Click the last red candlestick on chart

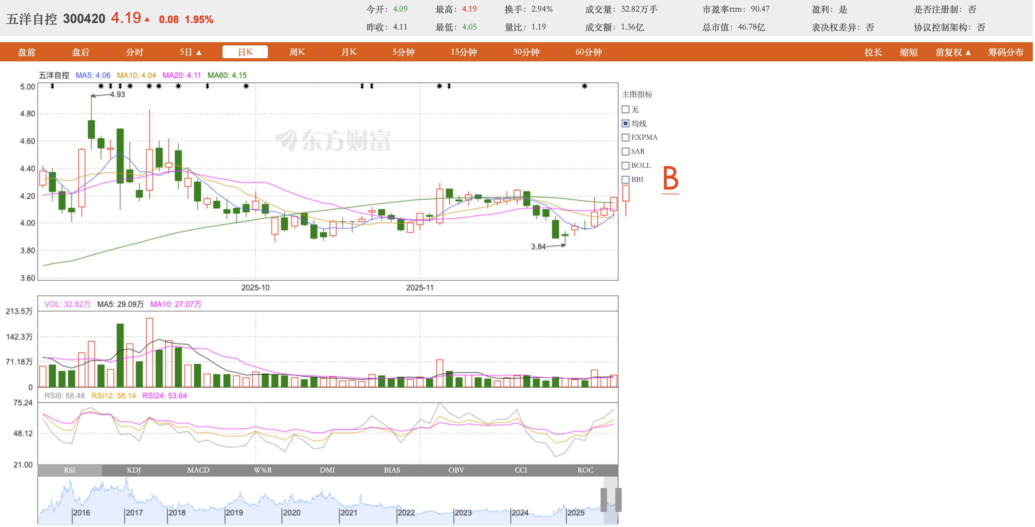[613, 204]
